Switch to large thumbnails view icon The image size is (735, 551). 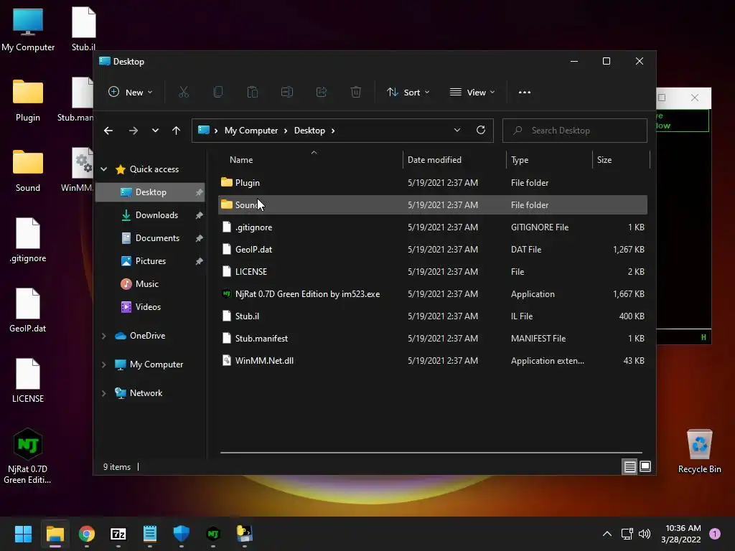pos(645,466)
